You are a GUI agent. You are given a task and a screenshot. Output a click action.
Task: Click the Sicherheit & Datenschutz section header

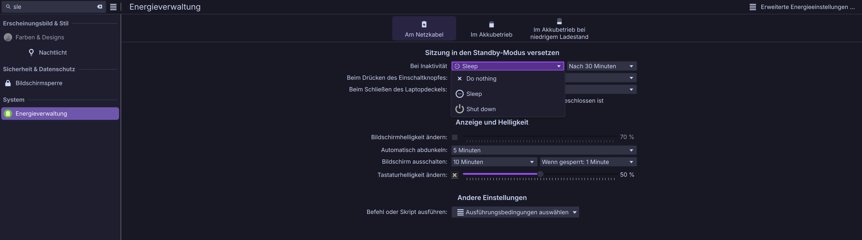(x=39, y=69)
